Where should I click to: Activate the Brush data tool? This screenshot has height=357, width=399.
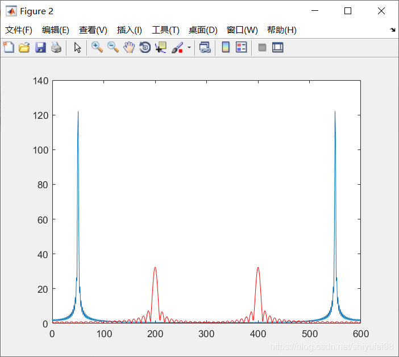pos(177,48)
